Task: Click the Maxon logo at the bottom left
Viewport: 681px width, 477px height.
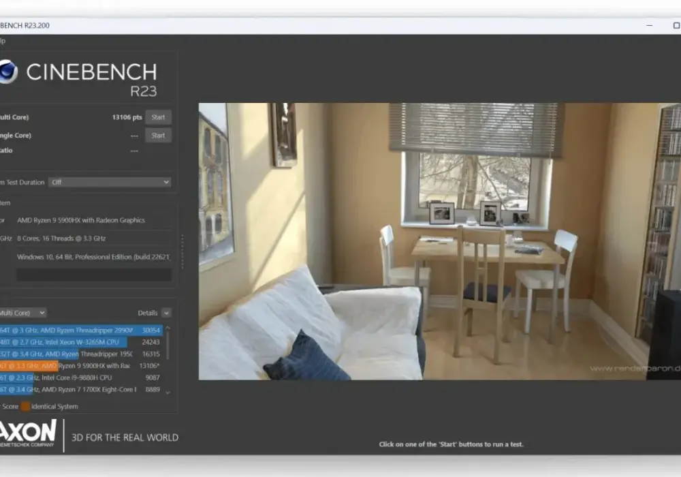Action: (28, 433)
